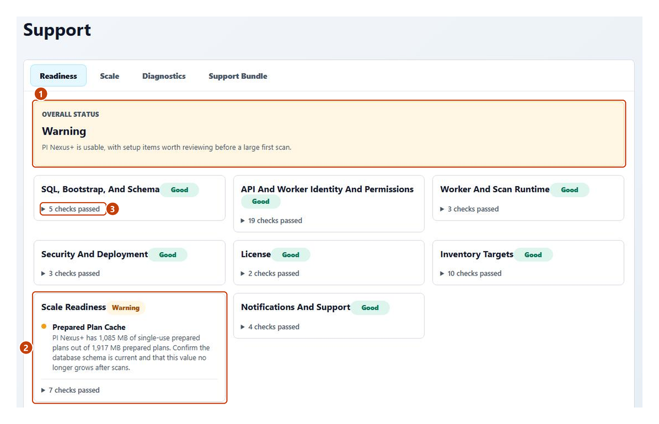Click the Notifications And Support title

pos(296,307)
